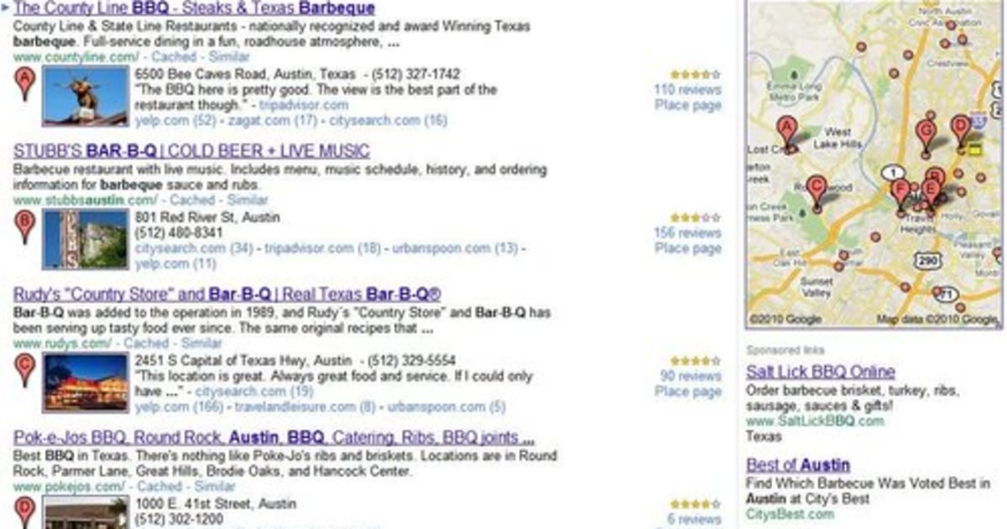Open the 90 reviews link
1007x529 pixels.
[691, 375]
